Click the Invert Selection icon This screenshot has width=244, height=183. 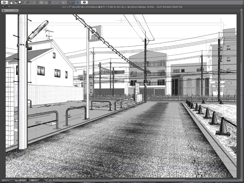(x=59, y=3)
